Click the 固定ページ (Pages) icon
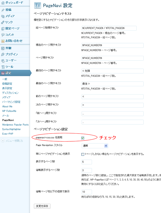 tap(3, 29)
